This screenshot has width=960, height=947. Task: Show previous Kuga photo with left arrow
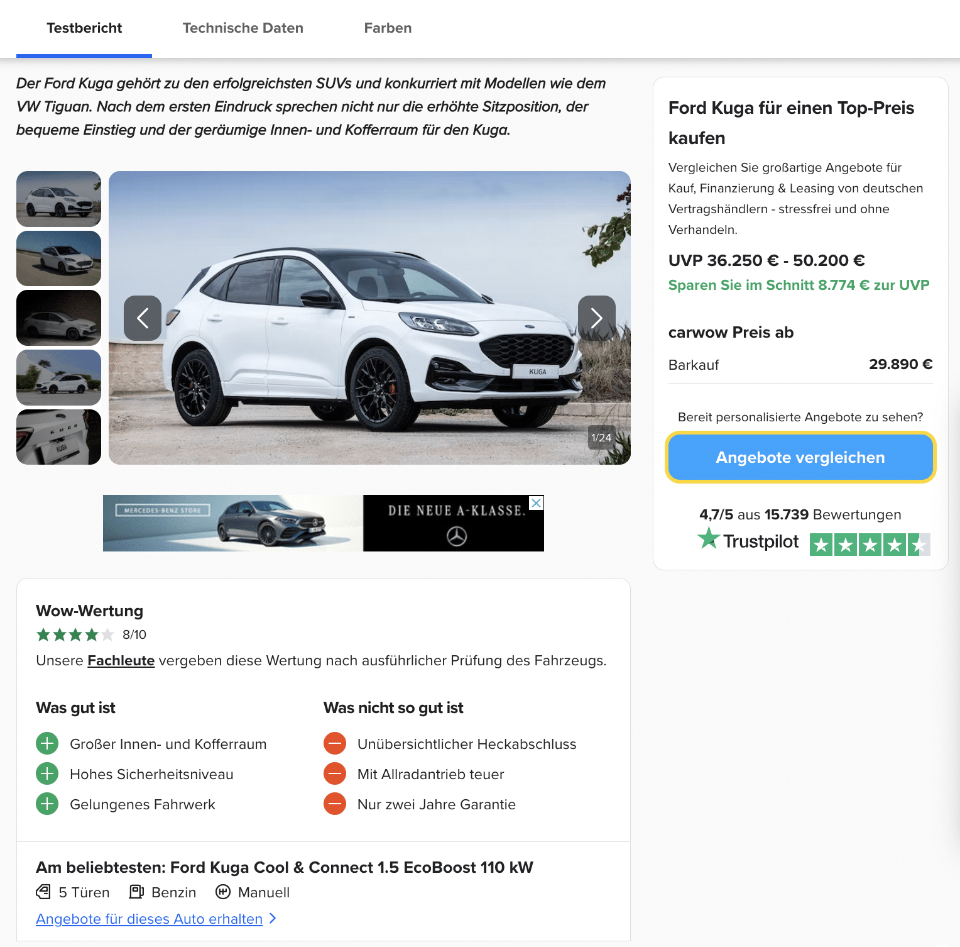pyautogui.click(x=143, y=318)
